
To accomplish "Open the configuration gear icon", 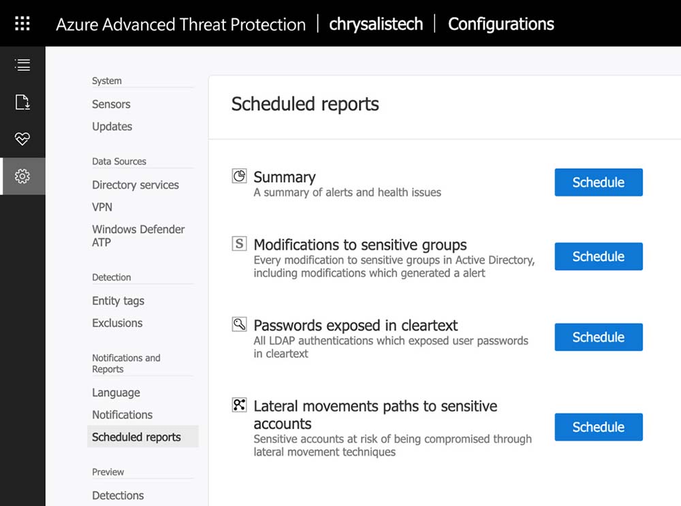I will pos(22,177).
